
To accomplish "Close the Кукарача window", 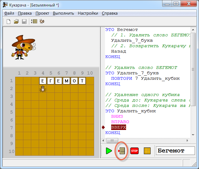I will [x=189, y=4].
